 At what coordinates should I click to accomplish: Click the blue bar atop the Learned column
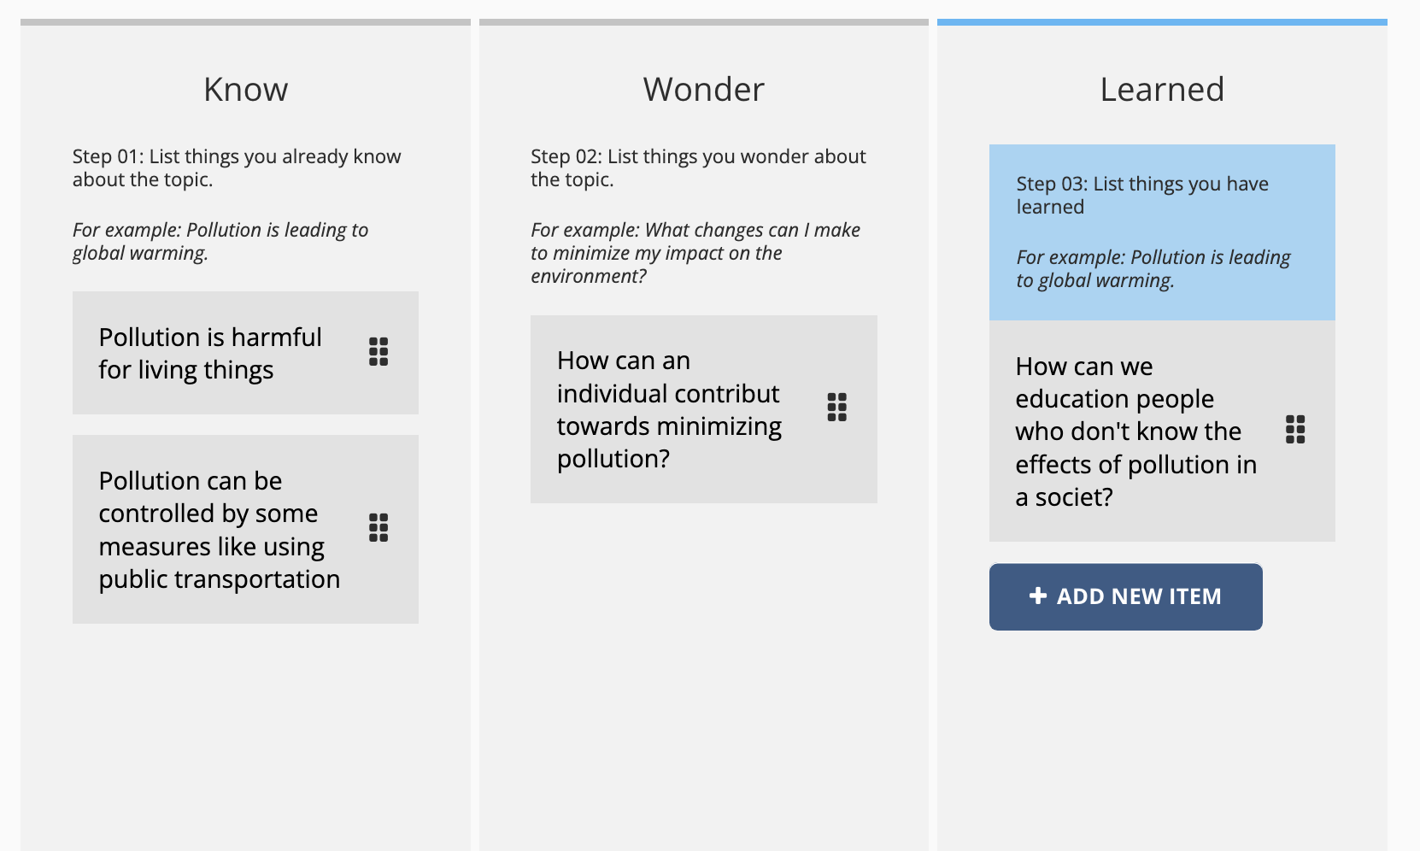point(1162,22)
